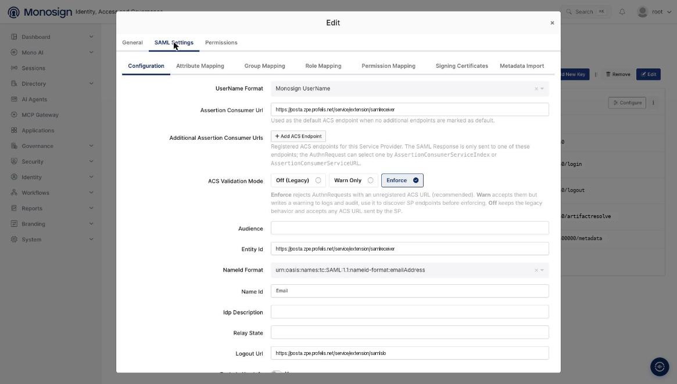Expand the Mono AI menu chevron

[x=91, y=52]
